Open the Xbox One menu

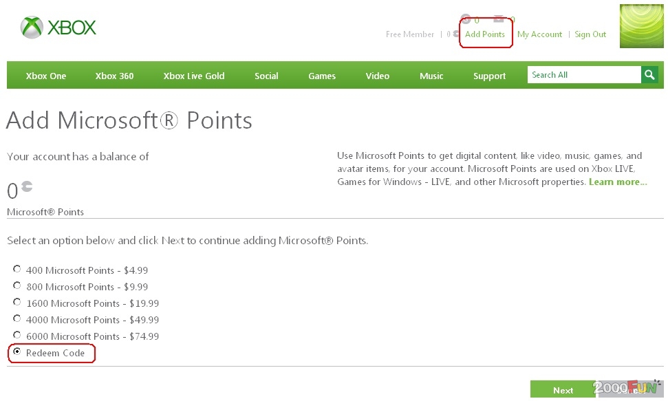click(46, 76)
